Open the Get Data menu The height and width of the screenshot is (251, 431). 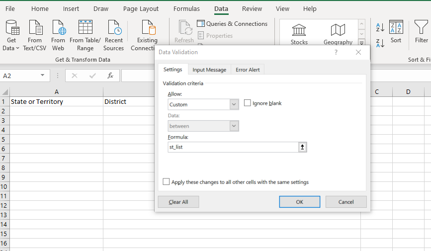click(x=11, y=35)
